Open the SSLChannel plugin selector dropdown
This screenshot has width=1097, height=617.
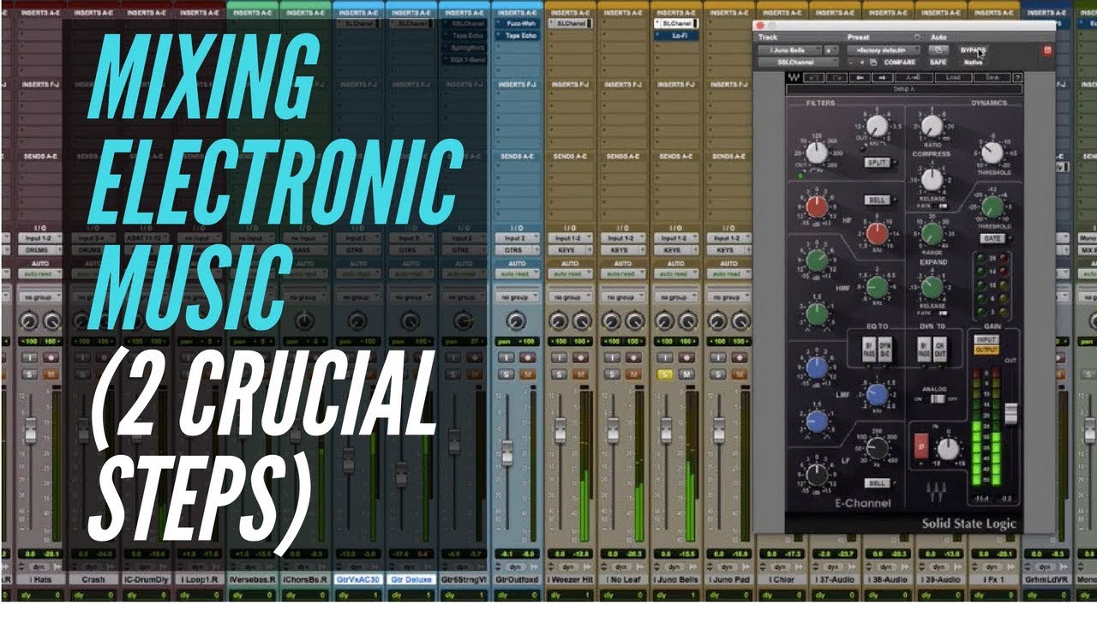coord(799,62)
